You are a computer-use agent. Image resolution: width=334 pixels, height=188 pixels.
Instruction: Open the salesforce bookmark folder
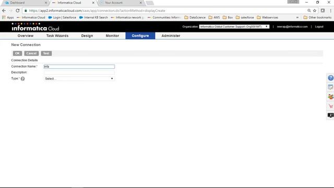tap(245, 17)
